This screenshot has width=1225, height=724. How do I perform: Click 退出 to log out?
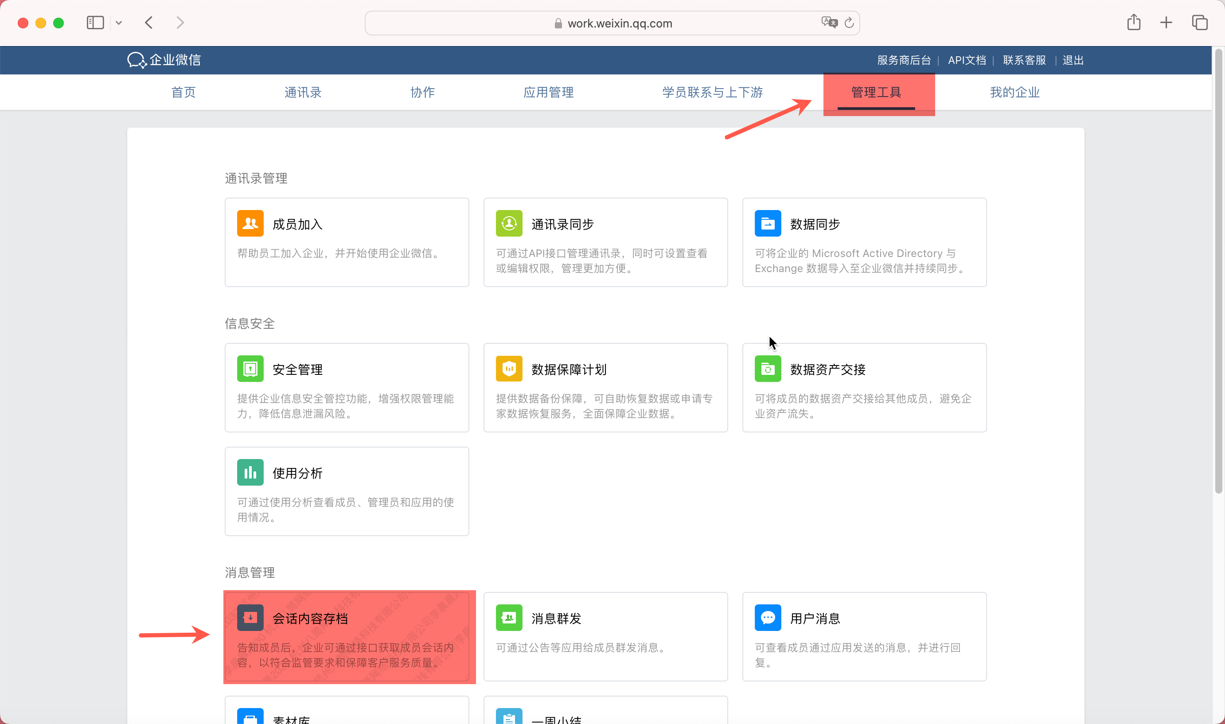coord(1073,60)
